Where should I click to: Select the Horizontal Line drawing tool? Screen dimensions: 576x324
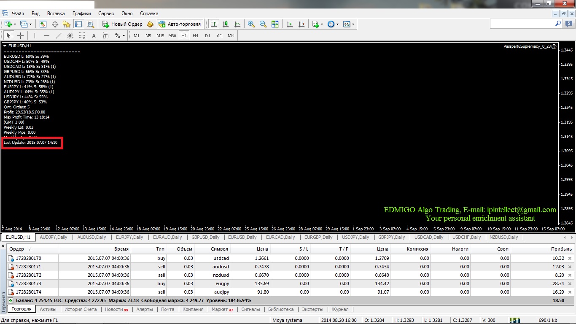click(x=47, y=35)
